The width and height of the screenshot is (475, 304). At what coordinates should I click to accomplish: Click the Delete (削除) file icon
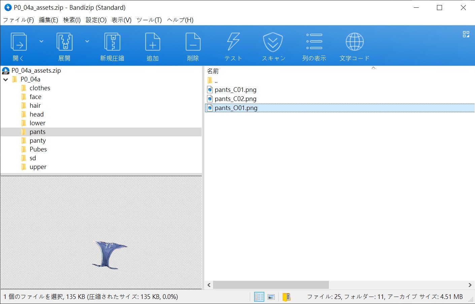point(193,42)
